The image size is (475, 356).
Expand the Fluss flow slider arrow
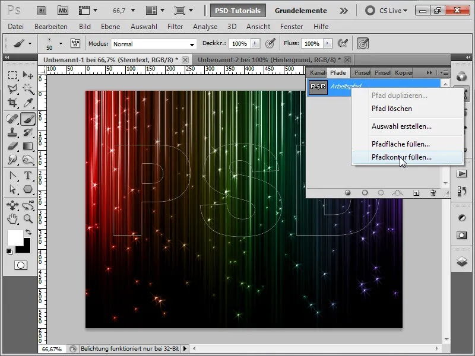(328, 43)
